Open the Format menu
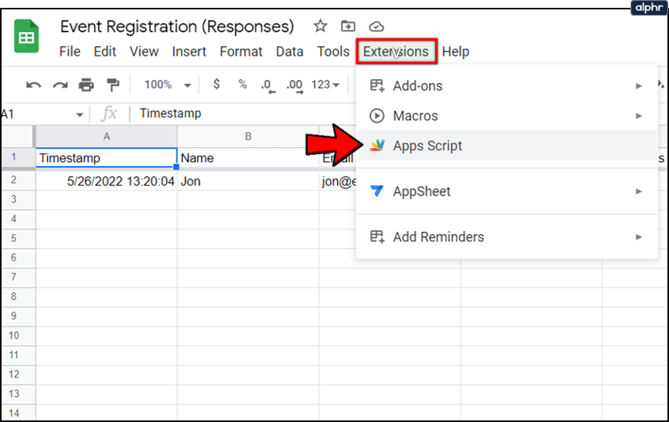Image resolution: width=669 pixels, height=422 pixels. pyautogui.click(x=241, y=52)
